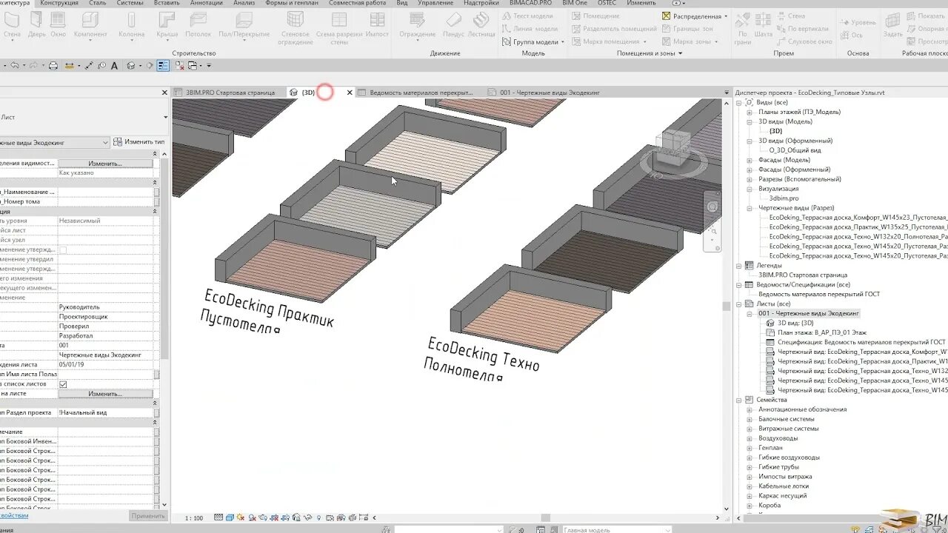Open the quick access toolbar customize arrow
The image size is (948, 533).
[x=209, y=66]
